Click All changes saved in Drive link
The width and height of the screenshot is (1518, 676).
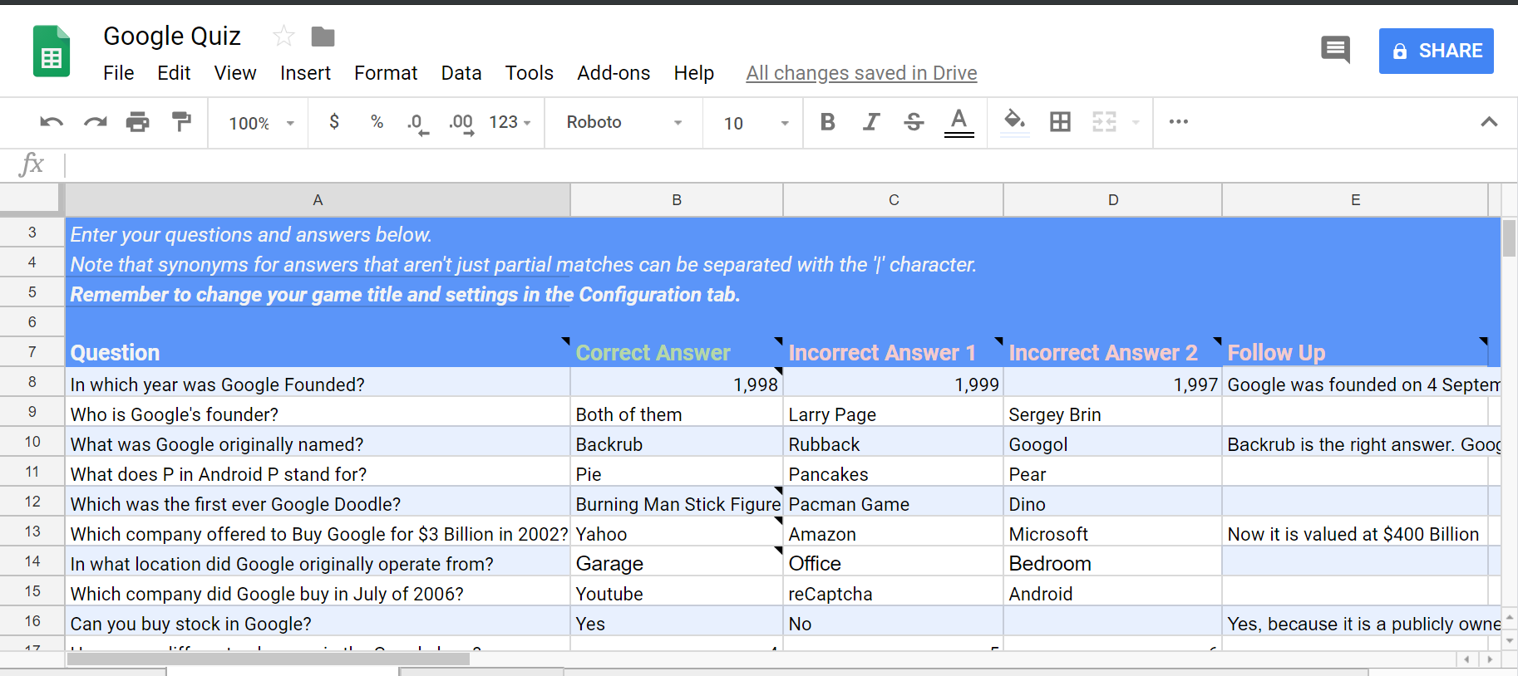(861, 73)
